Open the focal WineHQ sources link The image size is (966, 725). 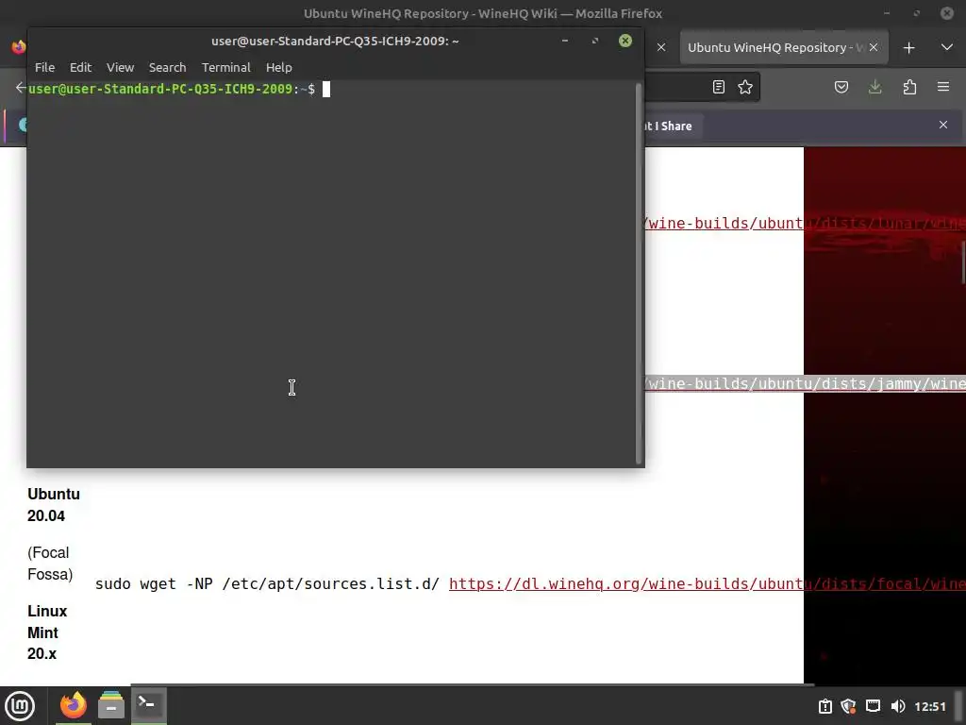click(x=708, y=583)
